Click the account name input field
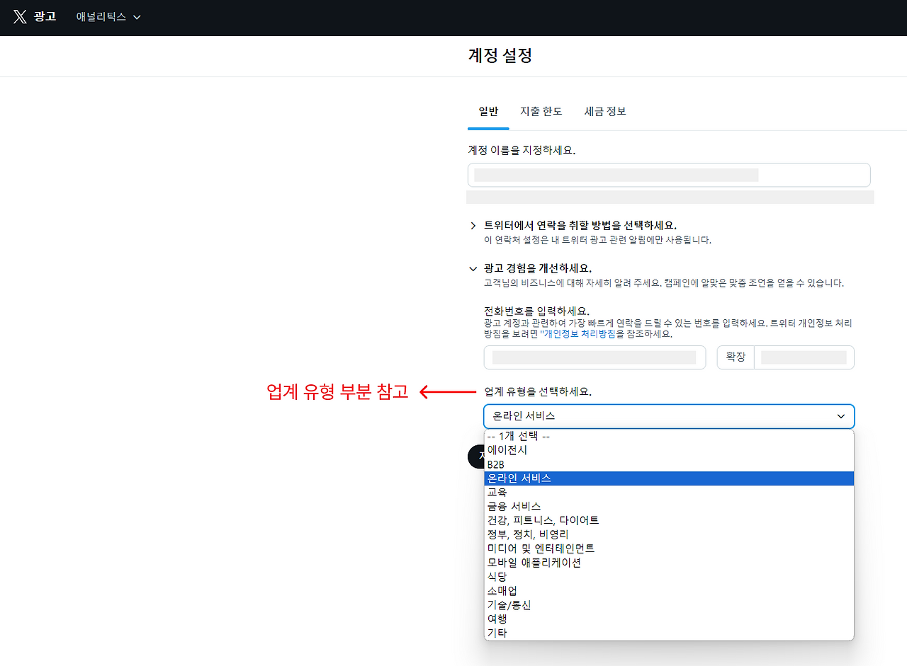Image resolution: width=907 pixels, height=666 pixels. point(669,175)
